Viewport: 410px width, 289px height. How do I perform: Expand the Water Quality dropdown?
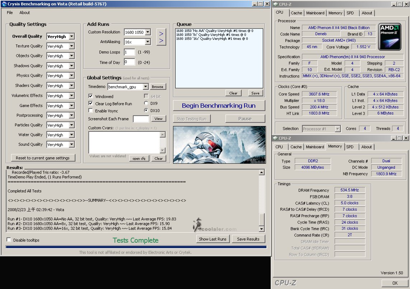[72, 135]
